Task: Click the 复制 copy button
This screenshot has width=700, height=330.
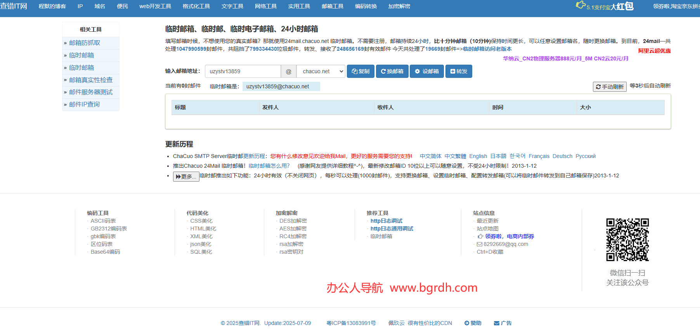Action: click(360, 71)
